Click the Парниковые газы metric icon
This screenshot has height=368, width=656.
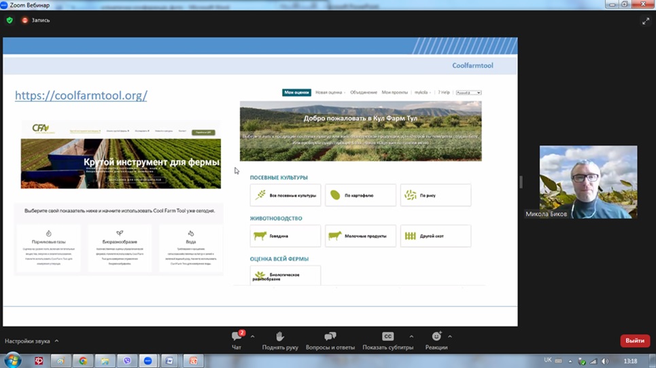[x=48, y=234]
